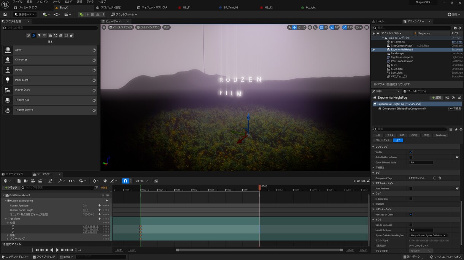Open the プラットフォーム platforms dropdown
This screenshot has width=464, height=260.
coord(124,14)
